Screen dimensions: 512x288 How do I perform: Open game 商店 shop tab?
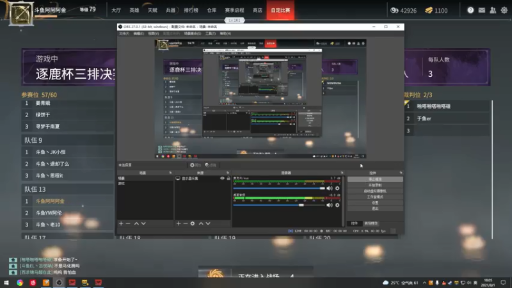pos(257,10)
